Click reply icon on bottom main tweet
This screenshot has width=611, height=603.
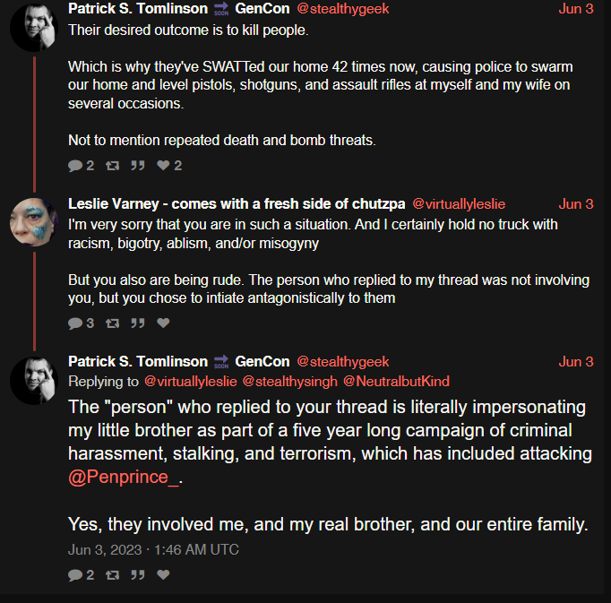pyautogui.click(x=75, y=575)
